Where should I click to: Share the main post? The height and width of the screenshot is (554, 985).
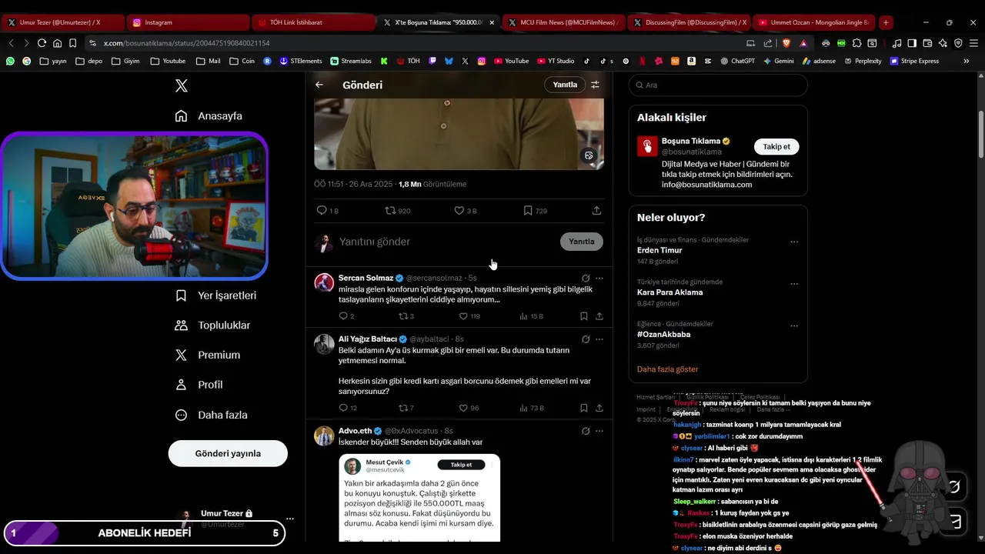point(596,210)
